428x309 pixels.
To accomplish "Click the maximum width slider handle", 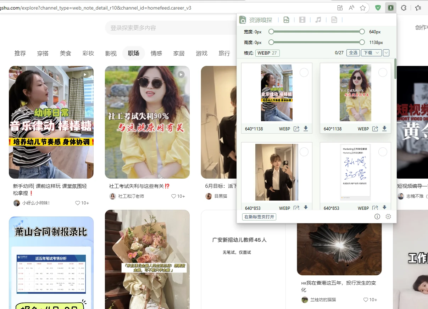I will (x=362, y=32).
